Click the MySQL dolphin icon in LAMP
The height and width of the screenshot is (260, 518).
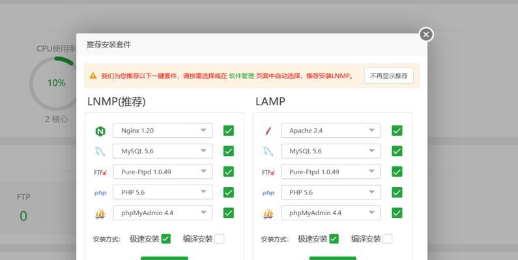pyautogui.click(x=268, y=151)
